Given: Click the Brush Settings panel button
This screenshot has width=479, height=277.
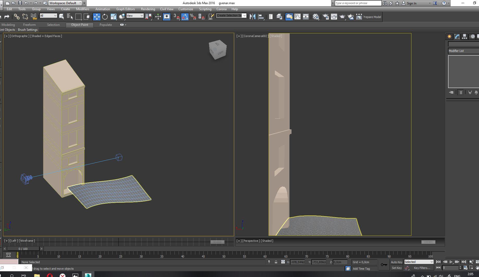Looking at the screenshot, I should [28, 30].
